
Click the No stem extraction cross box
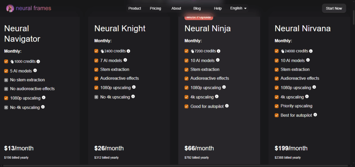pos(6,80)
